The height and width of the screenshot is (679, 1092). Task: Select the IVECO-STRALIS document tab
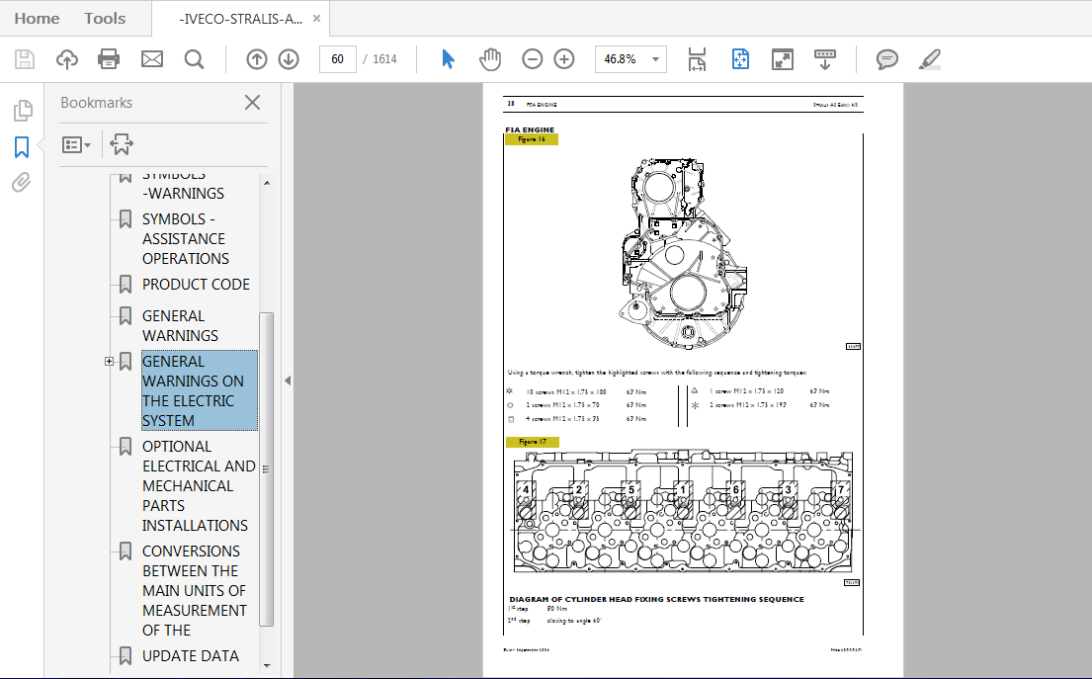240,19
